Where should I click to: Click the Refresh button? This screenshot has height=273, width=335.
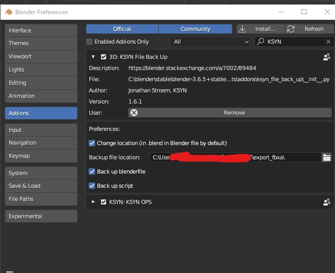(x=309, y=29)
